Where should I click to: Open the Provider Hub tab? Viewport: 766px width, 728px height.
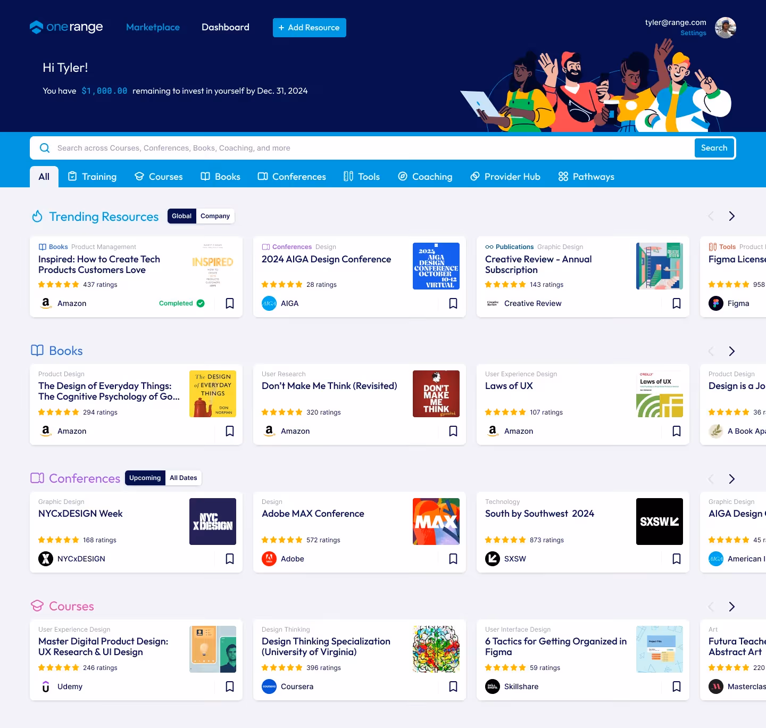click(505, 177)
